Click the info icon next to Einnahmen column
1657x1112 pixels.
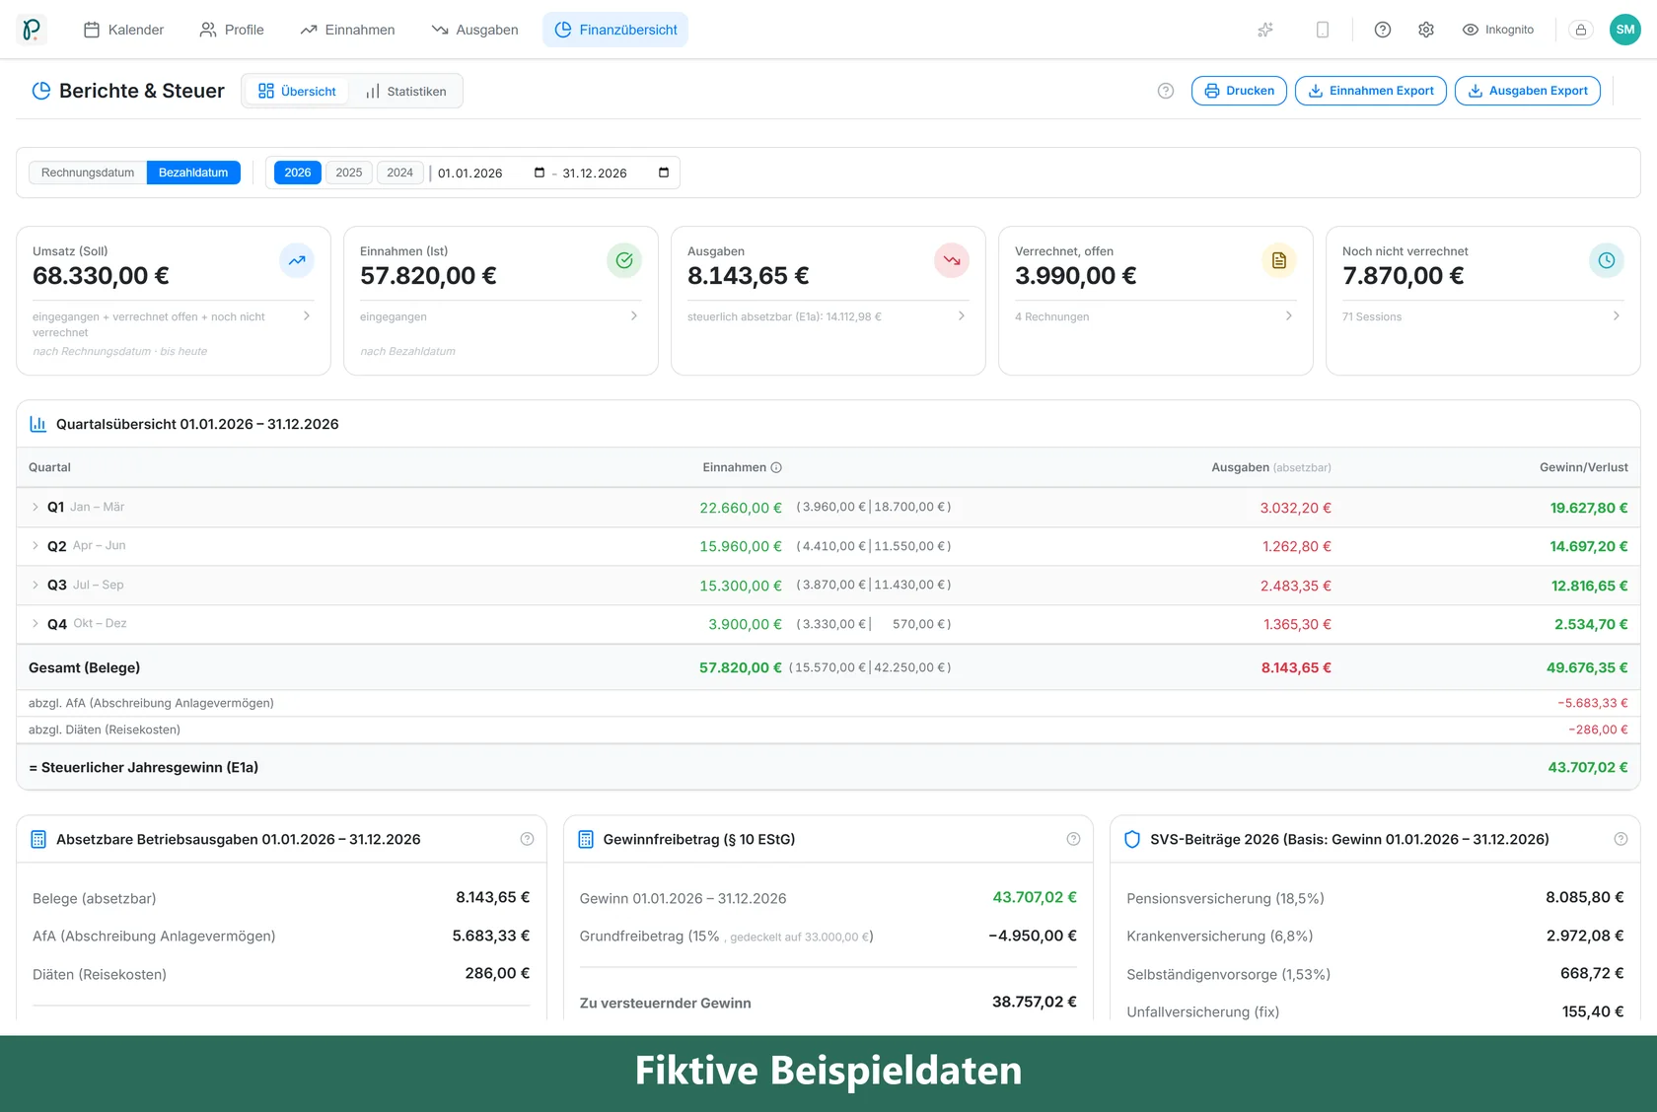coord(776,467)
